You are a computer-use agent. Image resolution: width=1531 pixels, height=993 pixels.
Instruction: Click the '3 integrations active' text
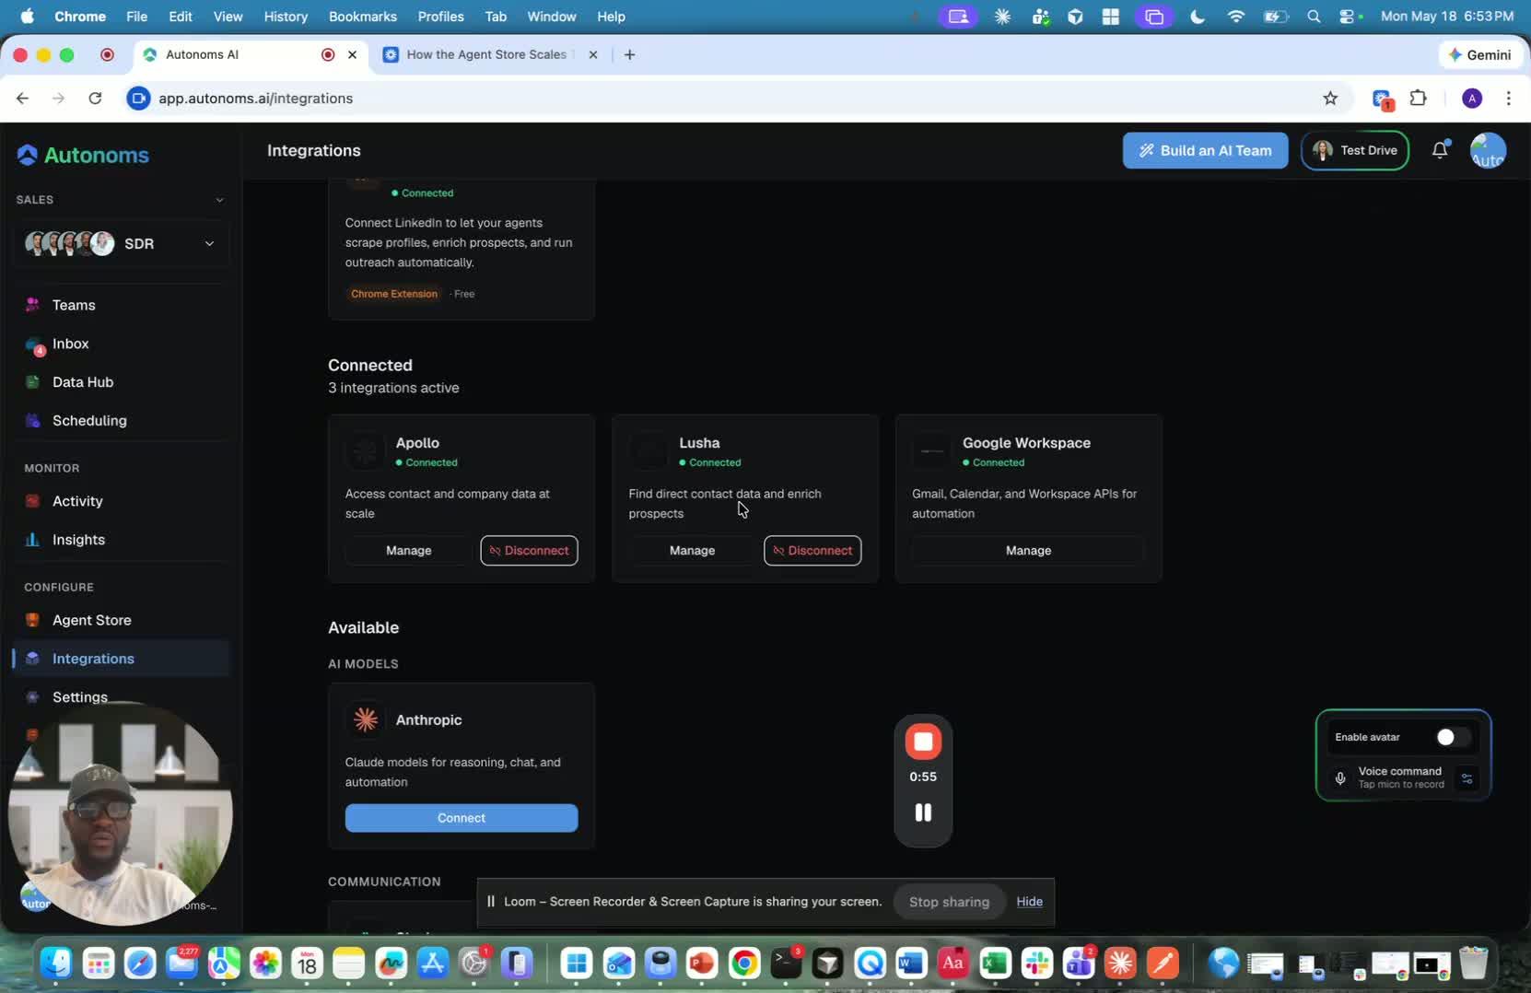pos(393,388)
